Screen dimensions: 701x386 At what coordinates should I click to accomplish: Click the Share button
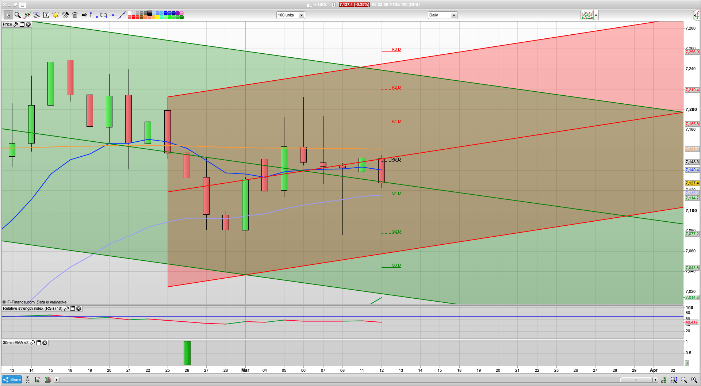[12, 380]
